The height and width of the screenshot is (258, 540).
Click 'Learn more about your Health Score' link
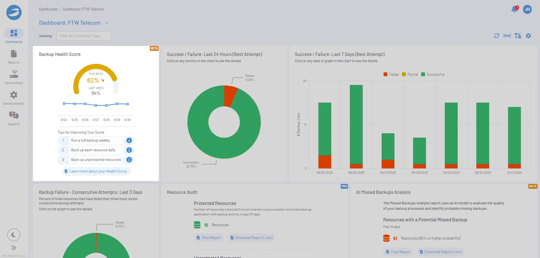(x=96, y=171)
